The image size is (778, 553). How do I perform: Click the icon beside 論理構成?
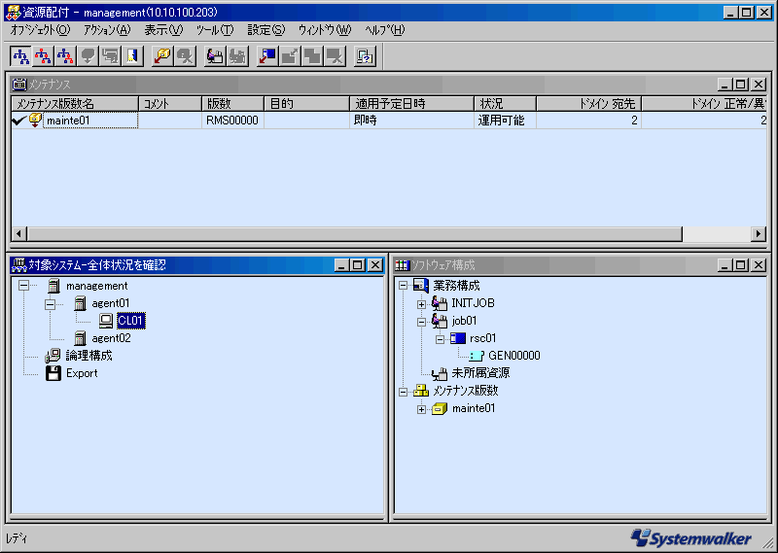(53, 356)
